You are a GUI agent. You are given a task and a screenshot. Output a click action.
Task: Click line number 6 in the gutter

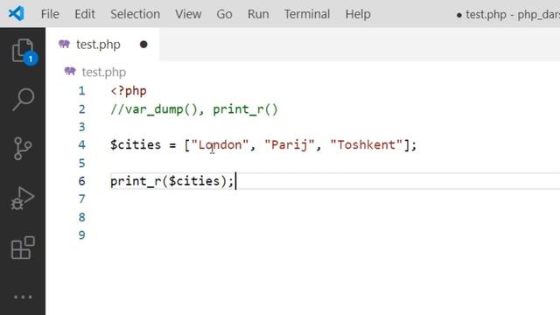pyautogui.click(x=81, y=181)
